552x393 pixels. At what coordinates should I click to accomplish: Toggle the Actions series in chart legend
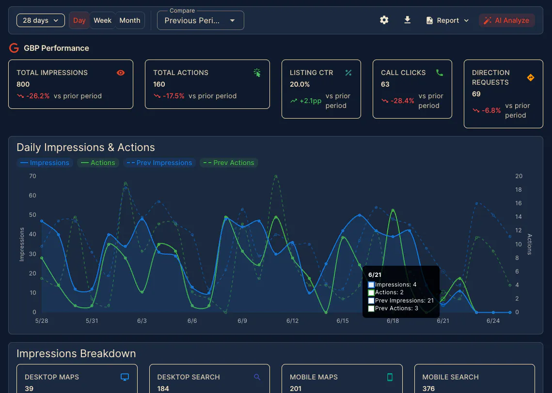[98, 163]
